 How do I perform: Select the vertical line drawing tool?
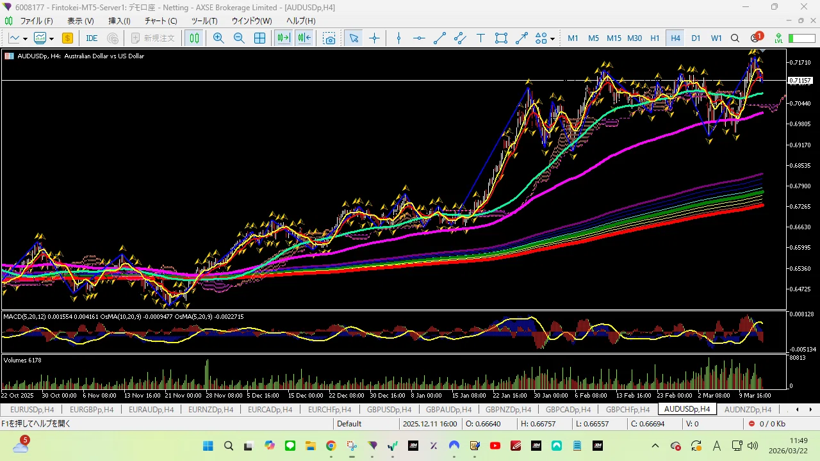(x=398, y=38)
